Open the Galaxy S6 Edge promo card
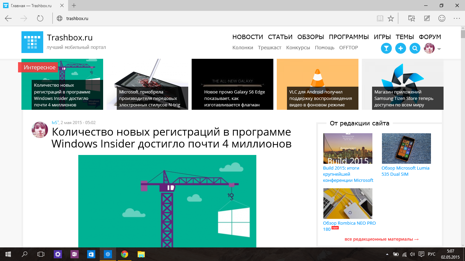465x261 pixels. 233,84
